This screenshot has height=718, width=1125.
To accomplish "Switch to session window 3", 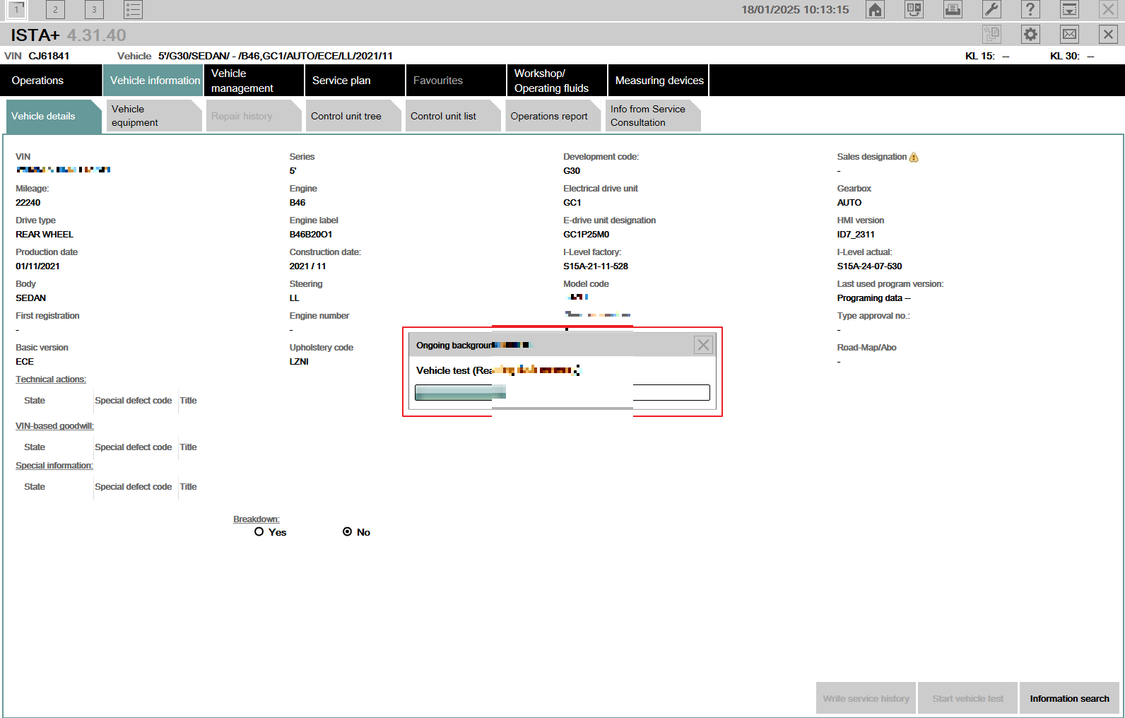I will [x=94, y=10].
